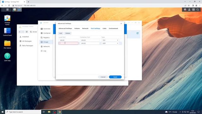Click the forward arrow in Package Center
This screenshot has width=202, height=114.
click(23, 32)
